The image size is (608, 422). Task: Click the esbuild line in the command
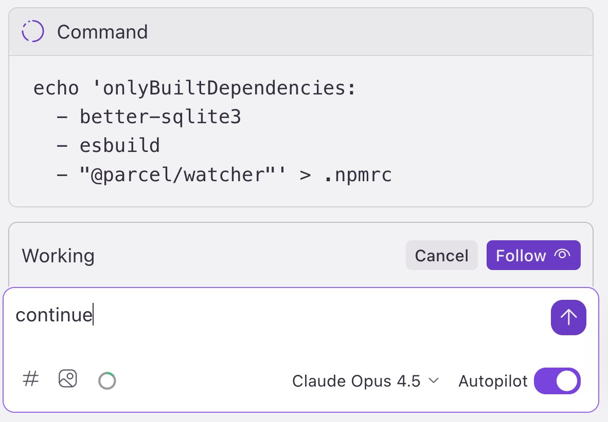pos(108,146)
